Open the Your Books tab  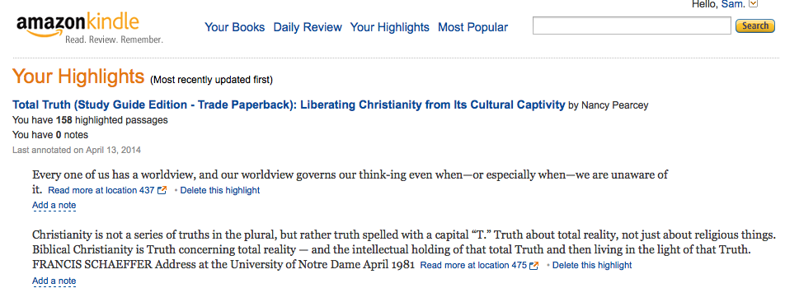click(x=235, y=27)
